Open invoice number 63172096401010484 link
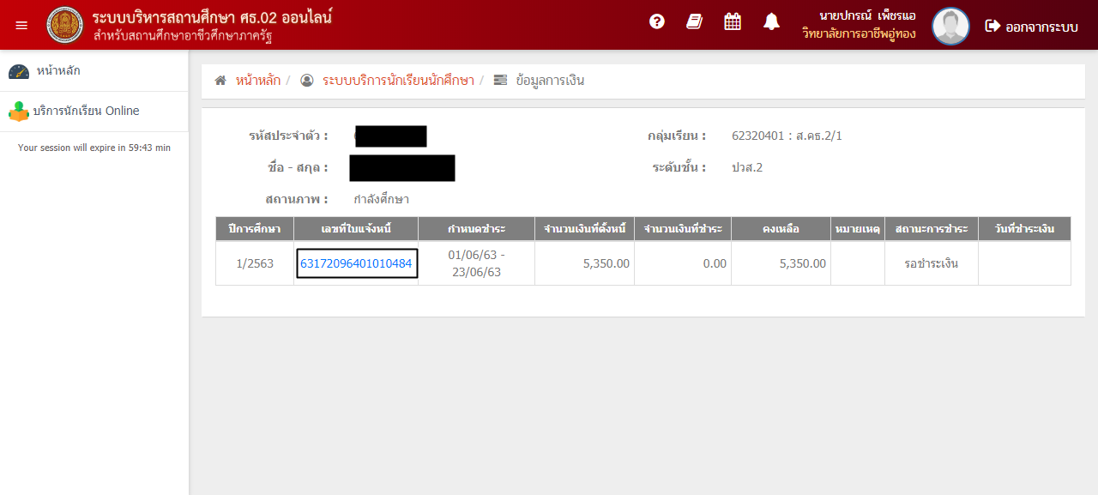1098x495 pixels. pyautogui.click(x=356, y=263)
